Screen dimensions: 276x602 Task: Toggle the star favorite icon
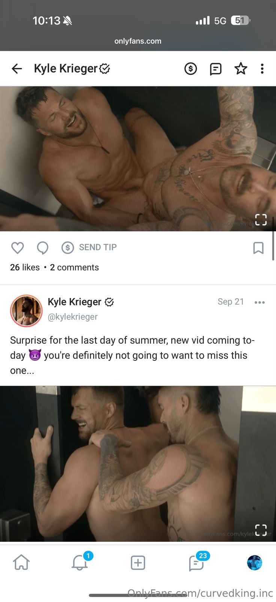(241, 68)
